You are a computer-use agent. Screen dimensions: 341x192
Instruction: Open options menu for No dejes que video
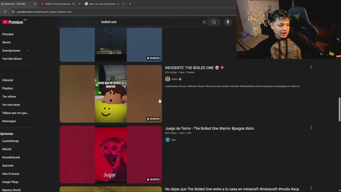click(x=311, y=189)
